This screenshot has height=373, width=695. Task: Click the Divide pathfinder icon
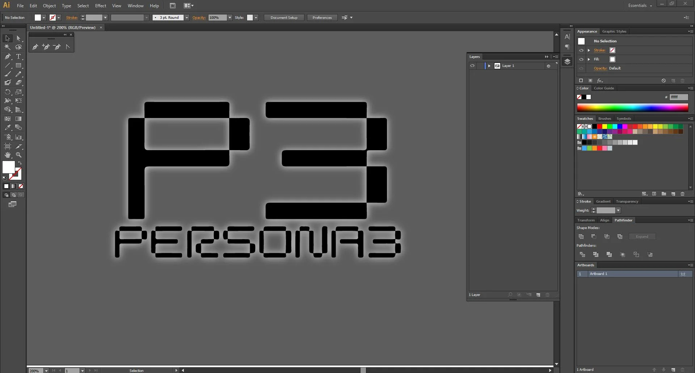click(582, 255)
